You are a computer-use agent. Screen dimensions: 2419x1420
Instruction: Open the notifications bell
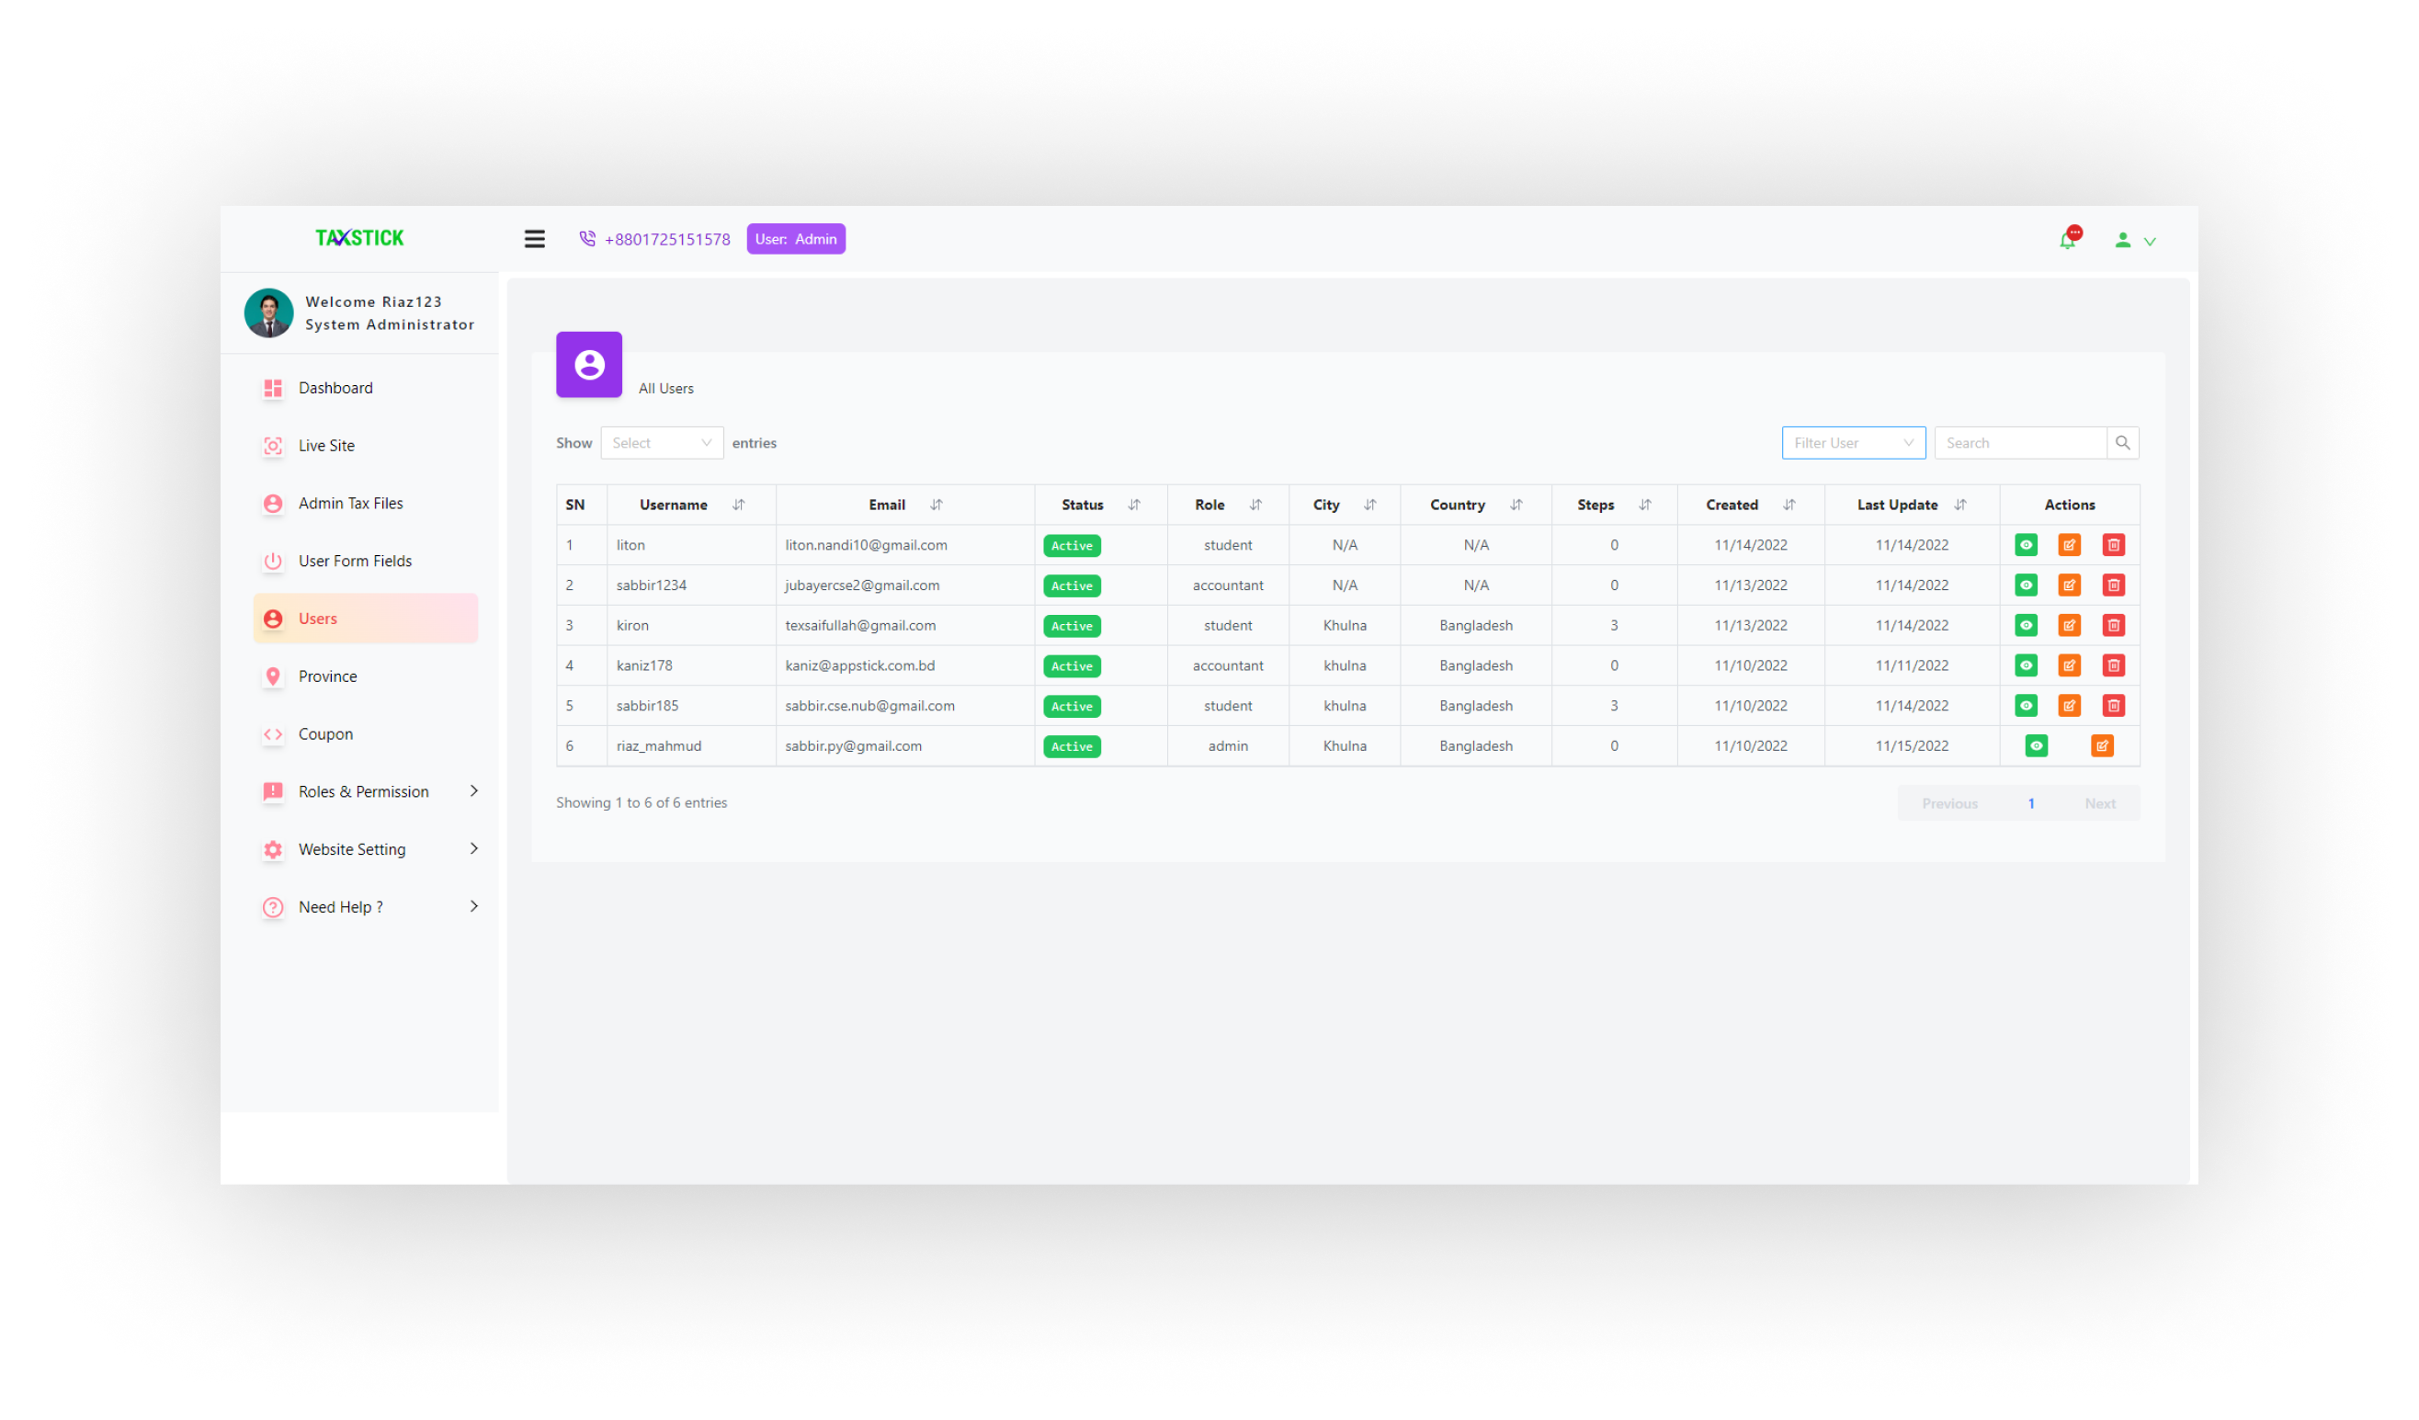pos(2067,240)
